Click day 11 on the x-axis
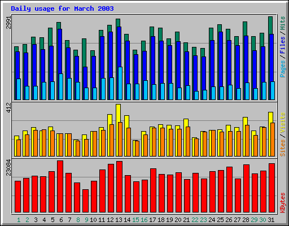Screen dimensions: 289x226 click(x=102, y=220)
